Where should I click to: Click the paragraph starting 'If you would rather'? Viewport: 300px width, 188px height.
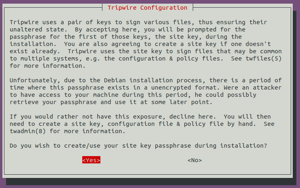pos(142,124)
